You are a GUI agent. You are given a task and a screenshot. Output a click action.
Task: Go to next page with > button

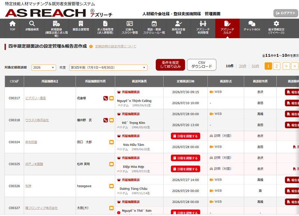click(x=286, y=66)
